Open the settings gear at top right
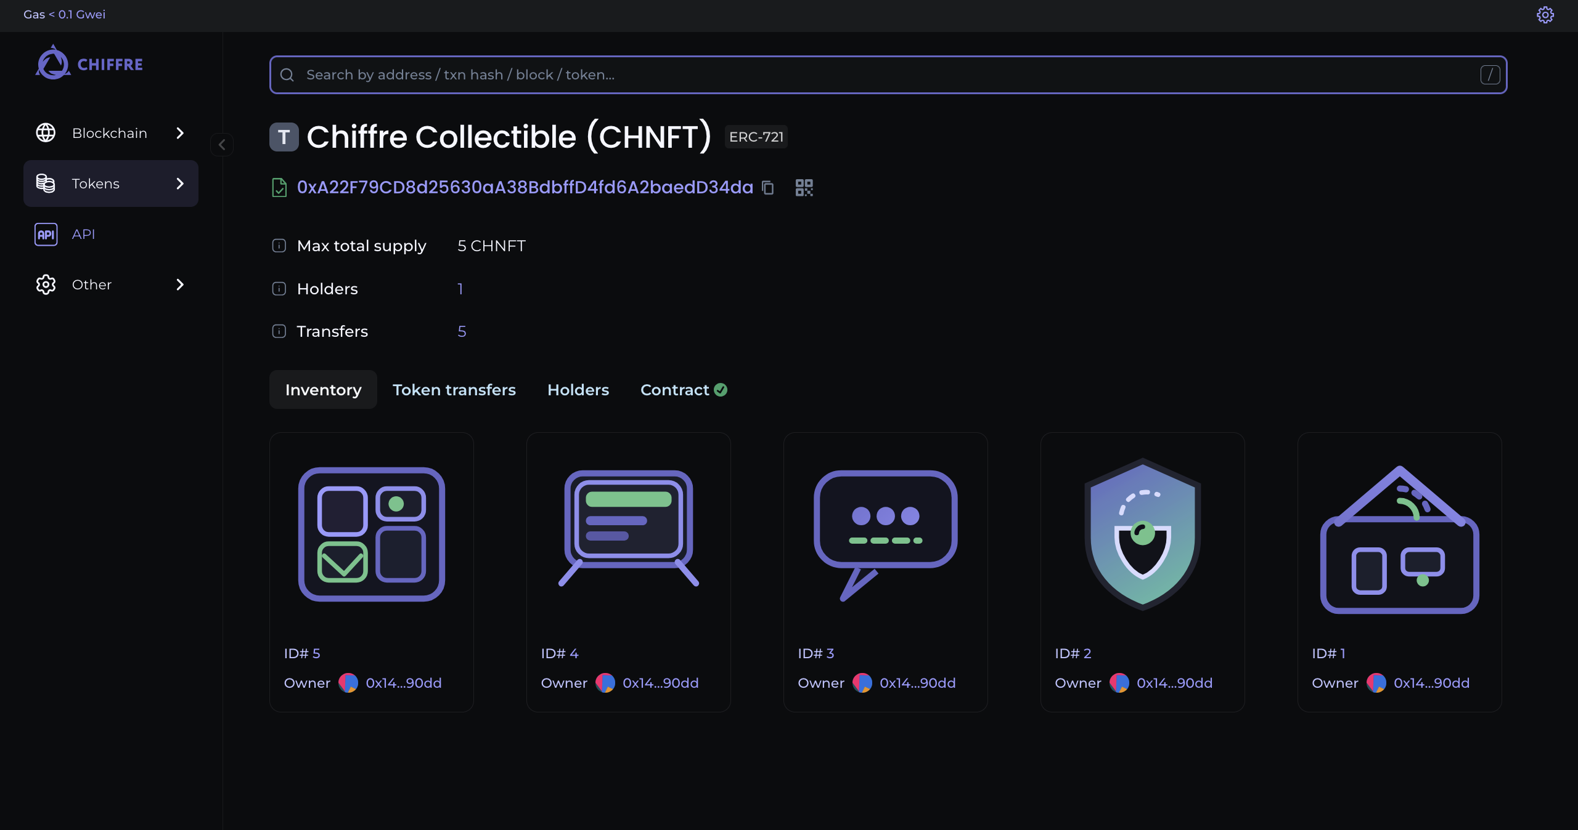 point(1545,15)
